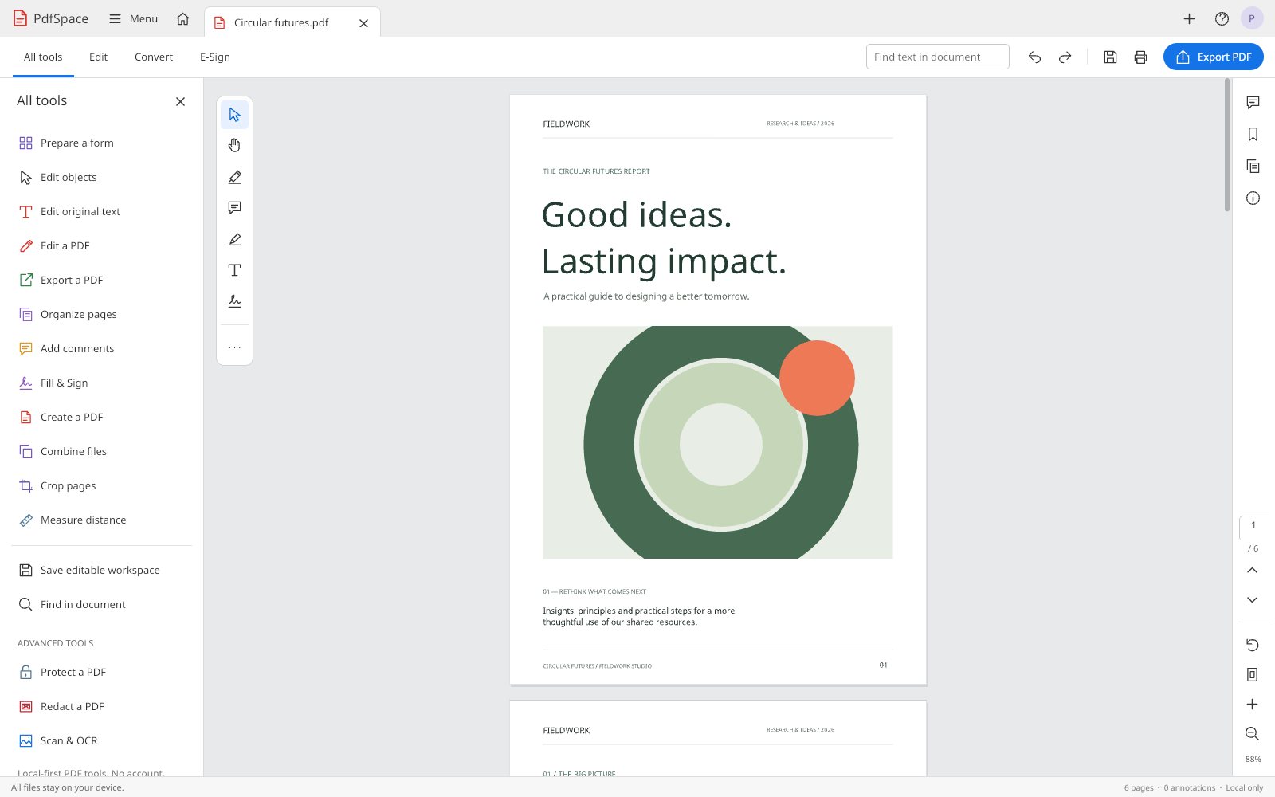Open the Prepare a form tool
Screen dimensions: 1275x797
coord(102,143)
